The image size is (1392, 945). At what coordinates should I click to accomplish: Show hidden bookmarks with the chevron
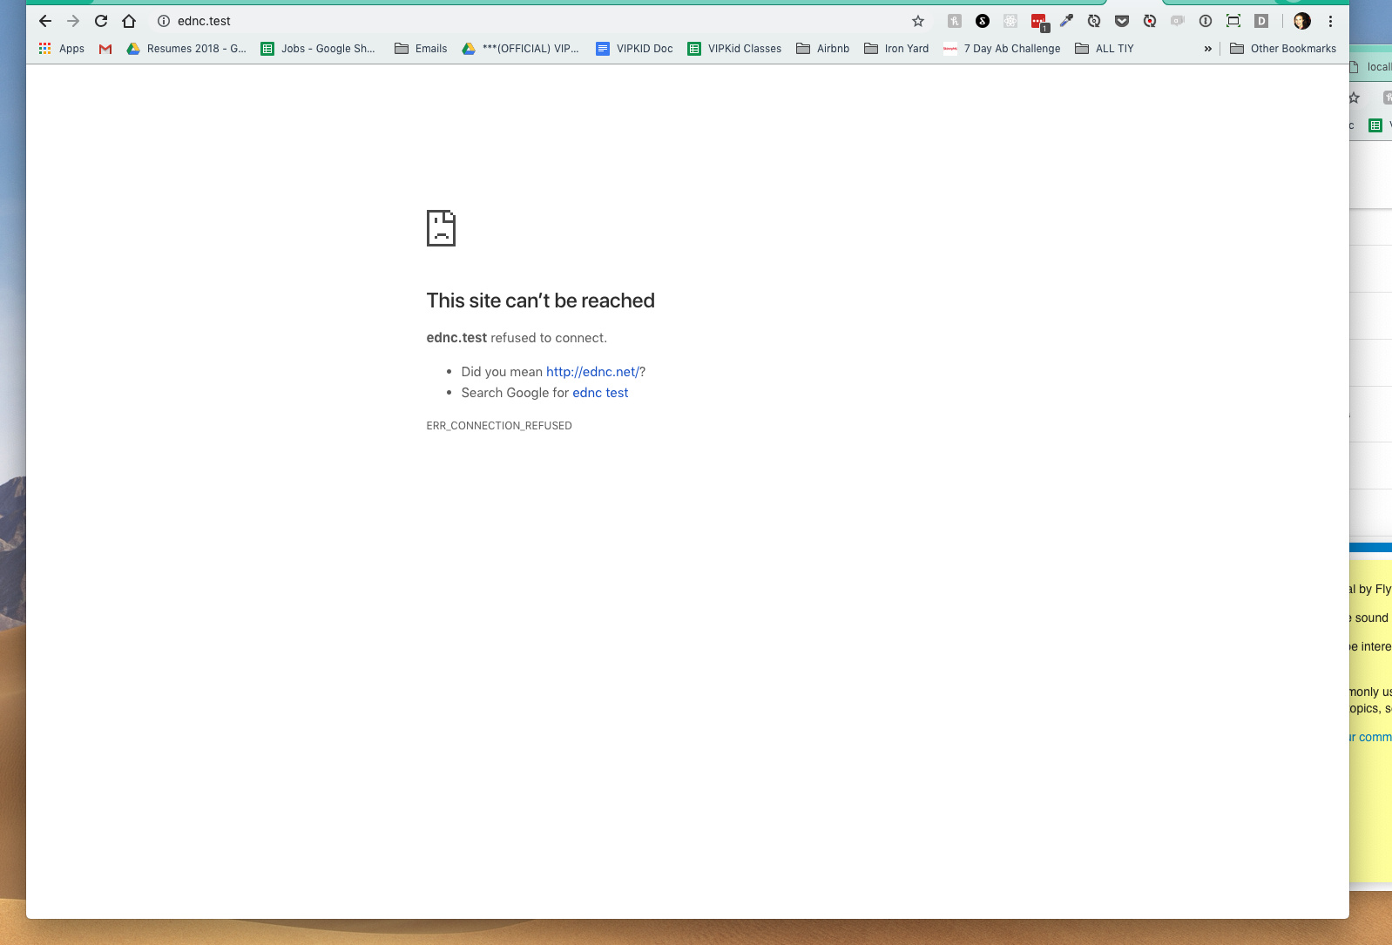coord(1208,49)
